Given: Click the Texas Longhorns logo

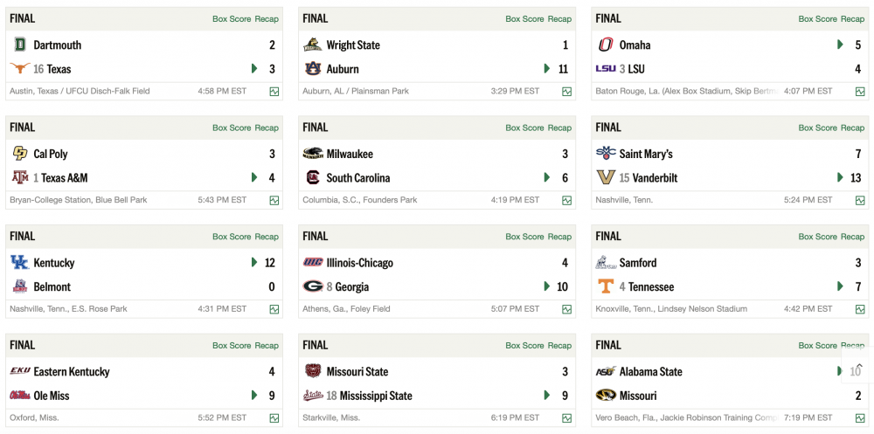Looking at the screenshot, I should (x=19, y=69).
